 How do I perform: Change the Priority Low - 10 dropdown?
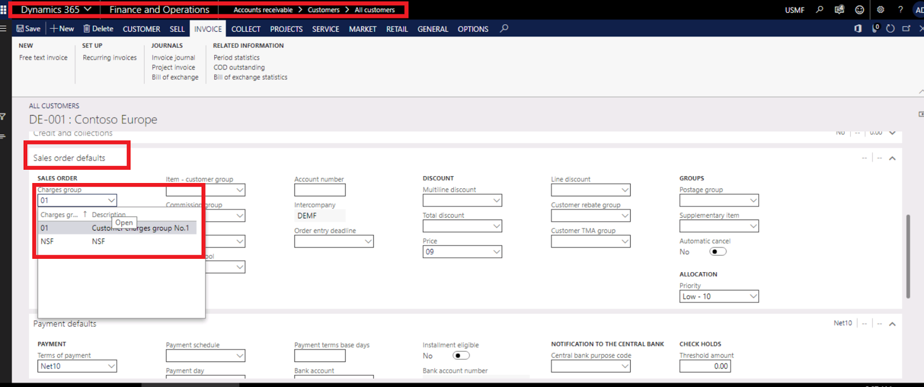pos(719,296)
